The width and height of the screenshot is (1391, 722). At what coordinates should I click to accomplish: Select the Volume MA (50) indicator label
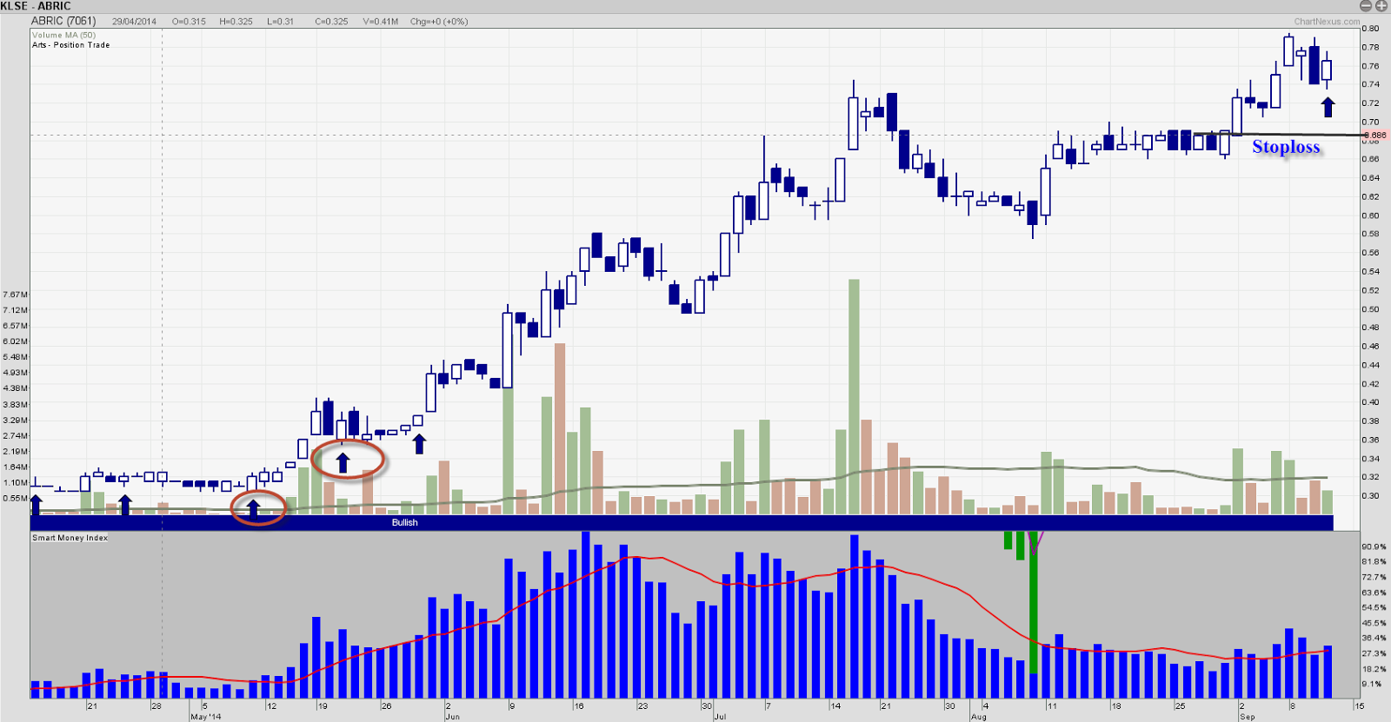(x=63, y=36)
